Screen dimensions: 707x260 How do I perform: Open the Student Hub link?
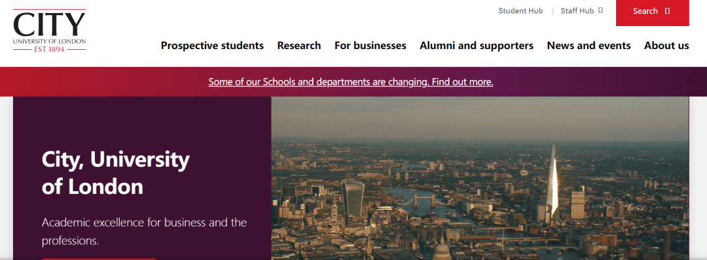pos(520,11)
